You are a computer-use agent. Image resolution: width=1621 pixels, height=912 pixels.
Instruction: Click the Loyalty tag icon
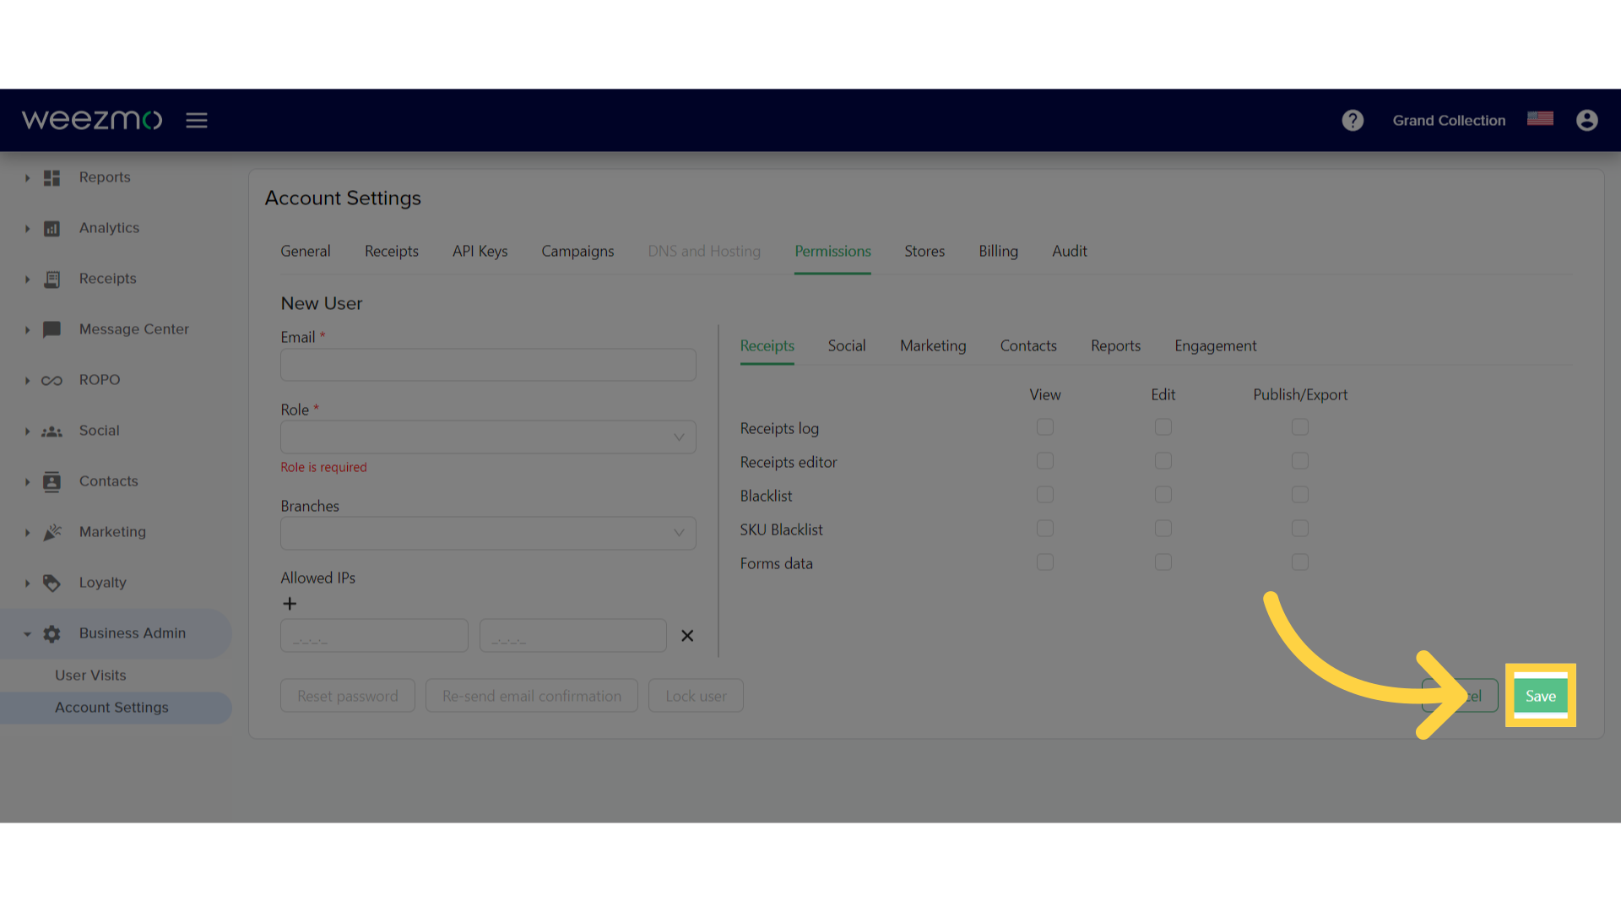52,583
